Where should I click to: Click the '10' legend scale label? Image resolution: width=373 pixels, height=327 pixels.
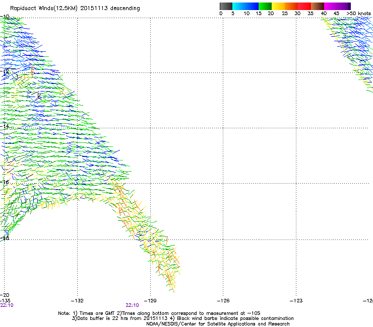246,14
